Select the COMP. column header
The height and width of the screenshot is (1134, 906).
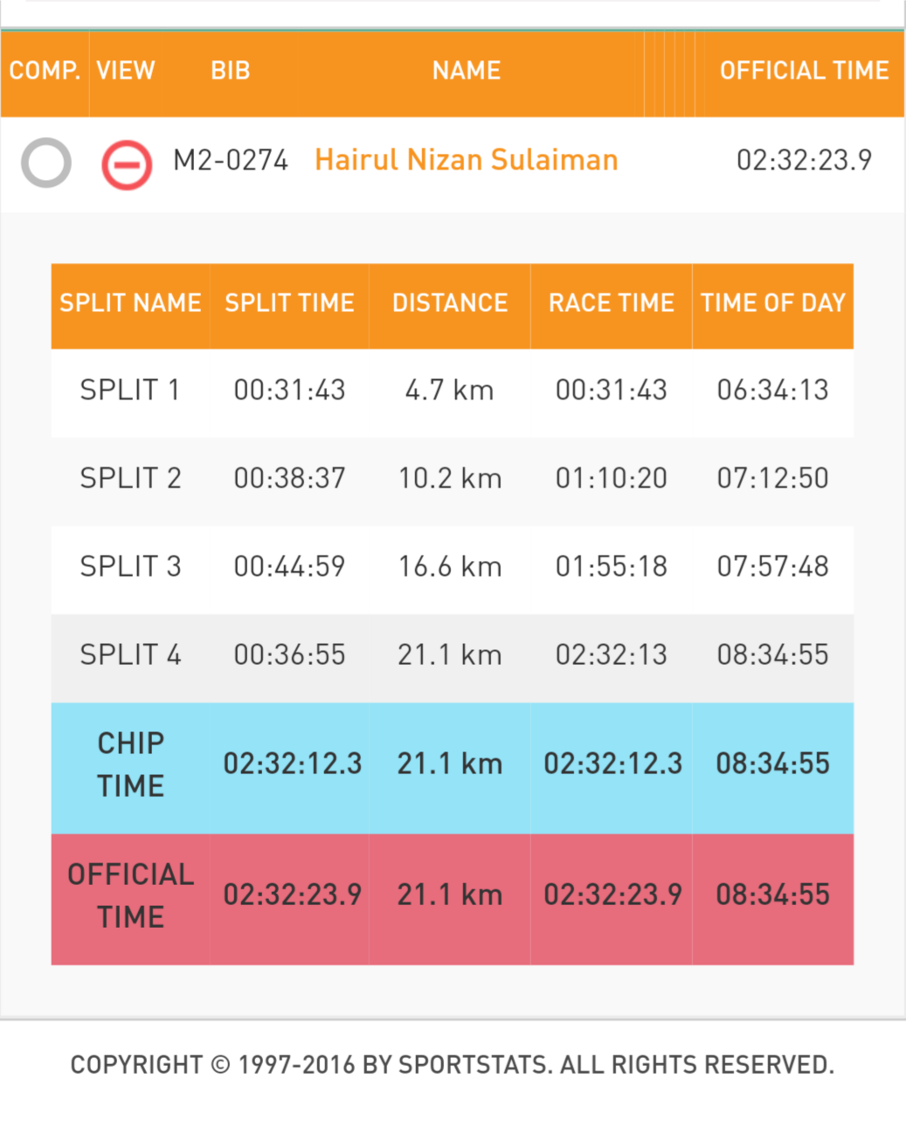coord(45,71)
